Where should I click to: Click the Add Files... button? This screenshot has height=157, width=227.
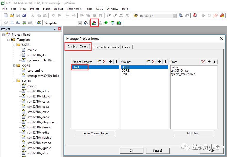coord(193,133)
